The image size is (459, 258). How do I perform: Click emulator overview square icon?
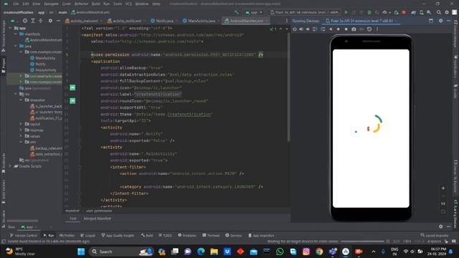pos(346,29)
